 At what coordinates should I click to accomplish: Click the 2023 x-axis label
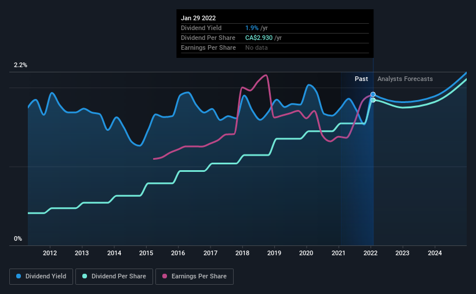(402, 253)
